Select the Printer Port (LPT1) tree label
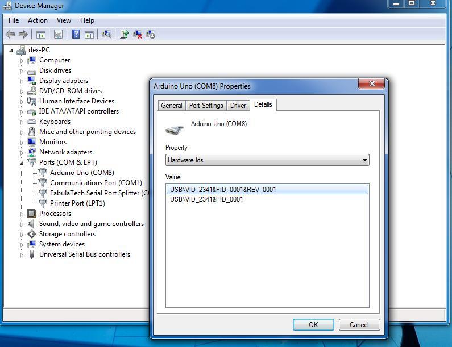The height and width of the screenshot is (347, 452). pyautogui.click(x=77, y=203)
